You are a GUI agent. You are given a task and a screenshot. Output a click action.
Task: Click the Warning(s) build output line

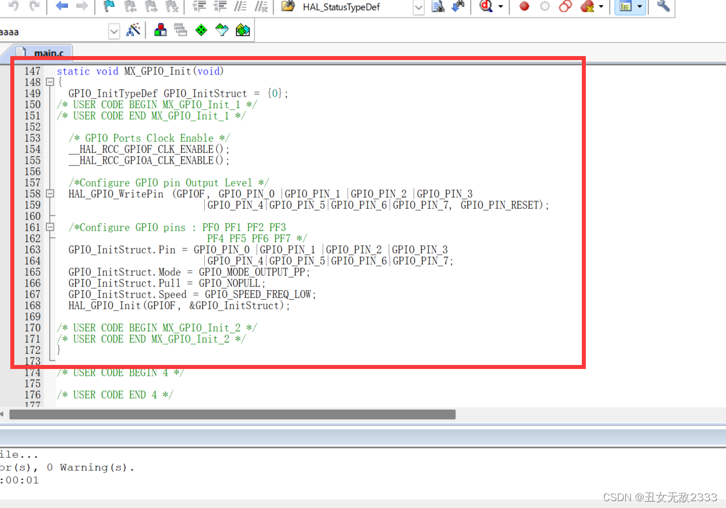point(68,467)
